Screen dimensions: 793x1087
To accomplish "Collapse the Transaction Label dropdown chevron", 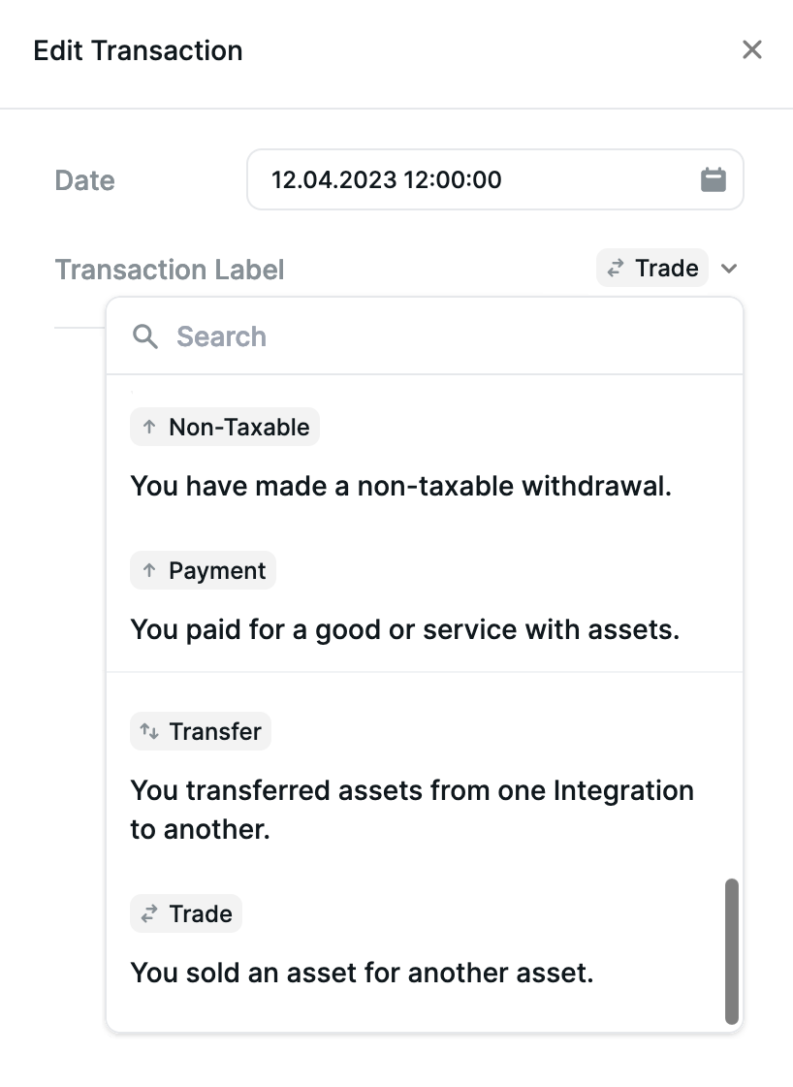I will pyautogui.click(x=730, y=269).
